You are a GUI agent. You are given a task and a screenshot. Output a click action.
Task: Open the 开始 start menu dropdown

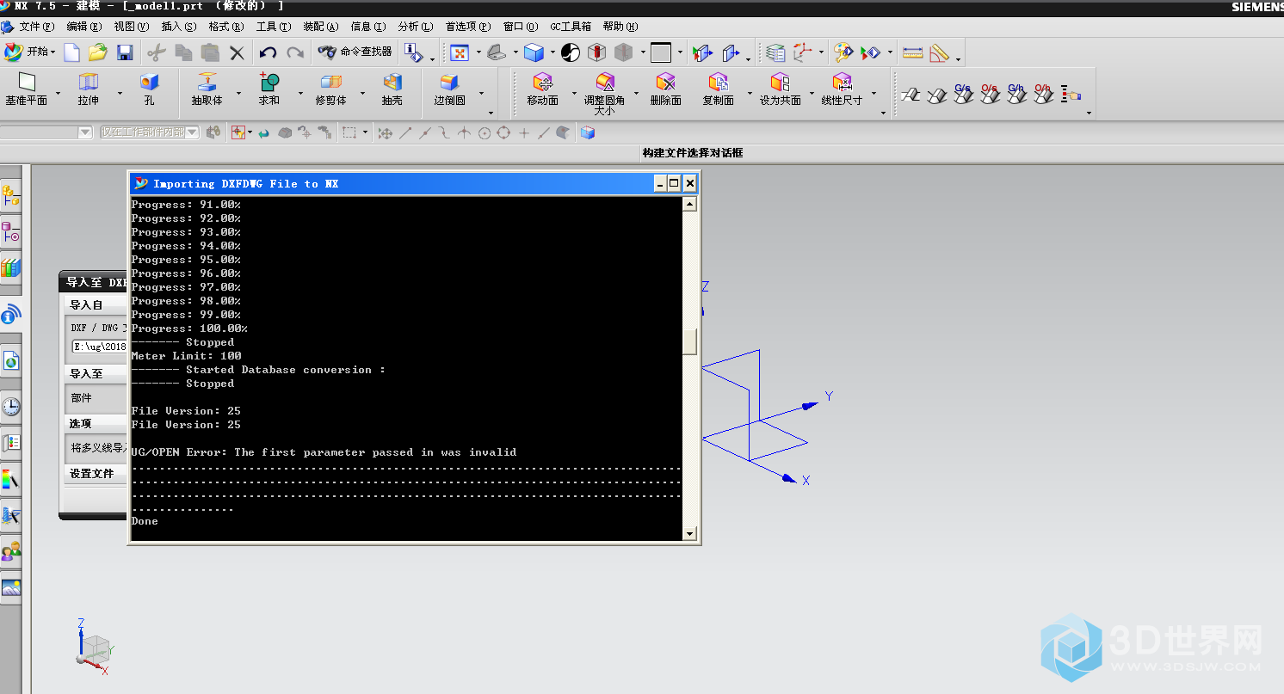(x=28, y=52)
